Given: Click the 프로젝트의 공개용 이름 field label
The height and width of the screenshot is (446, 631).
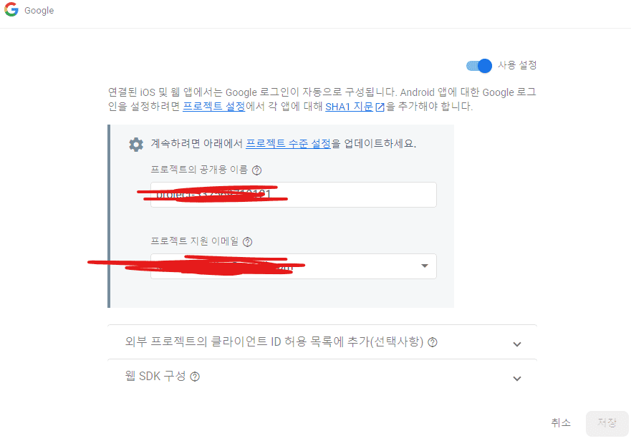Looking at the screenshot, I should tap(199, 170).
